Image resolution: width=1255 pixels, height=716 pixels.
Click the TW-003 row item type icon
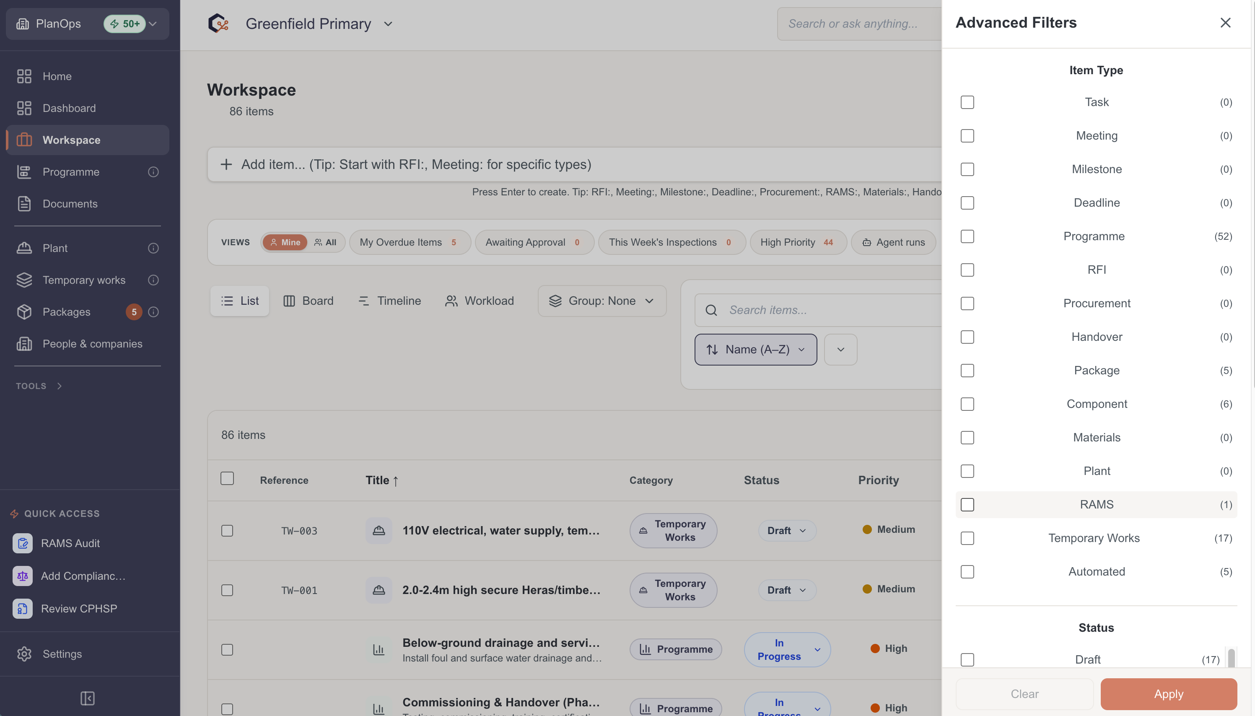(x=379, y=531)
